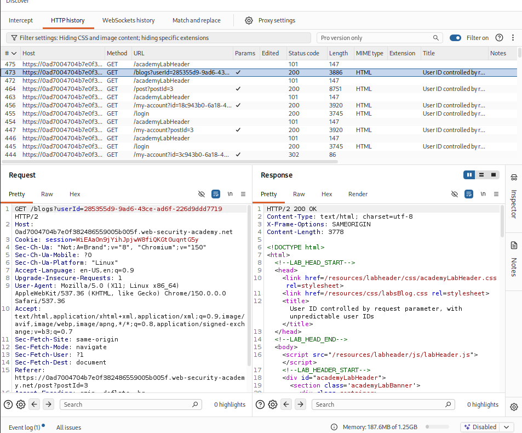Go to next match in Response search
This screenshot has height=433, width=522.
(x=300, y=404)
